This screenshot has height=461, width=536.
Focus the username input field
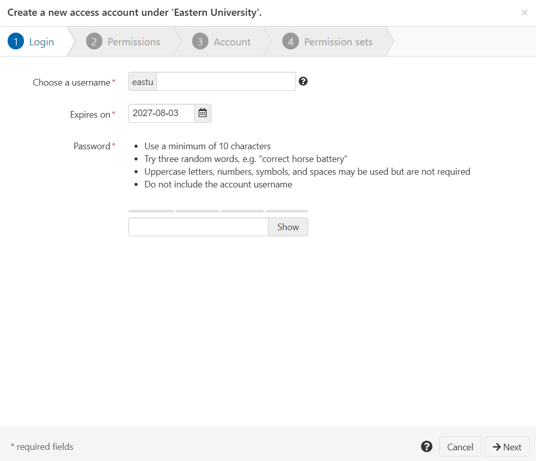point(226,82)
